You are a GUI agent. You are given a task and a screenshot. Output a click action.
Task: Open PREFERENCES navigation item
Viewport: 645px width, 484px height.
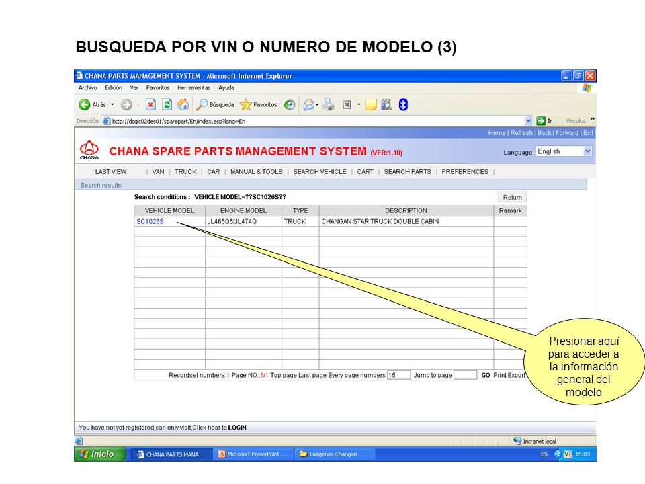[x=465, y=171]
